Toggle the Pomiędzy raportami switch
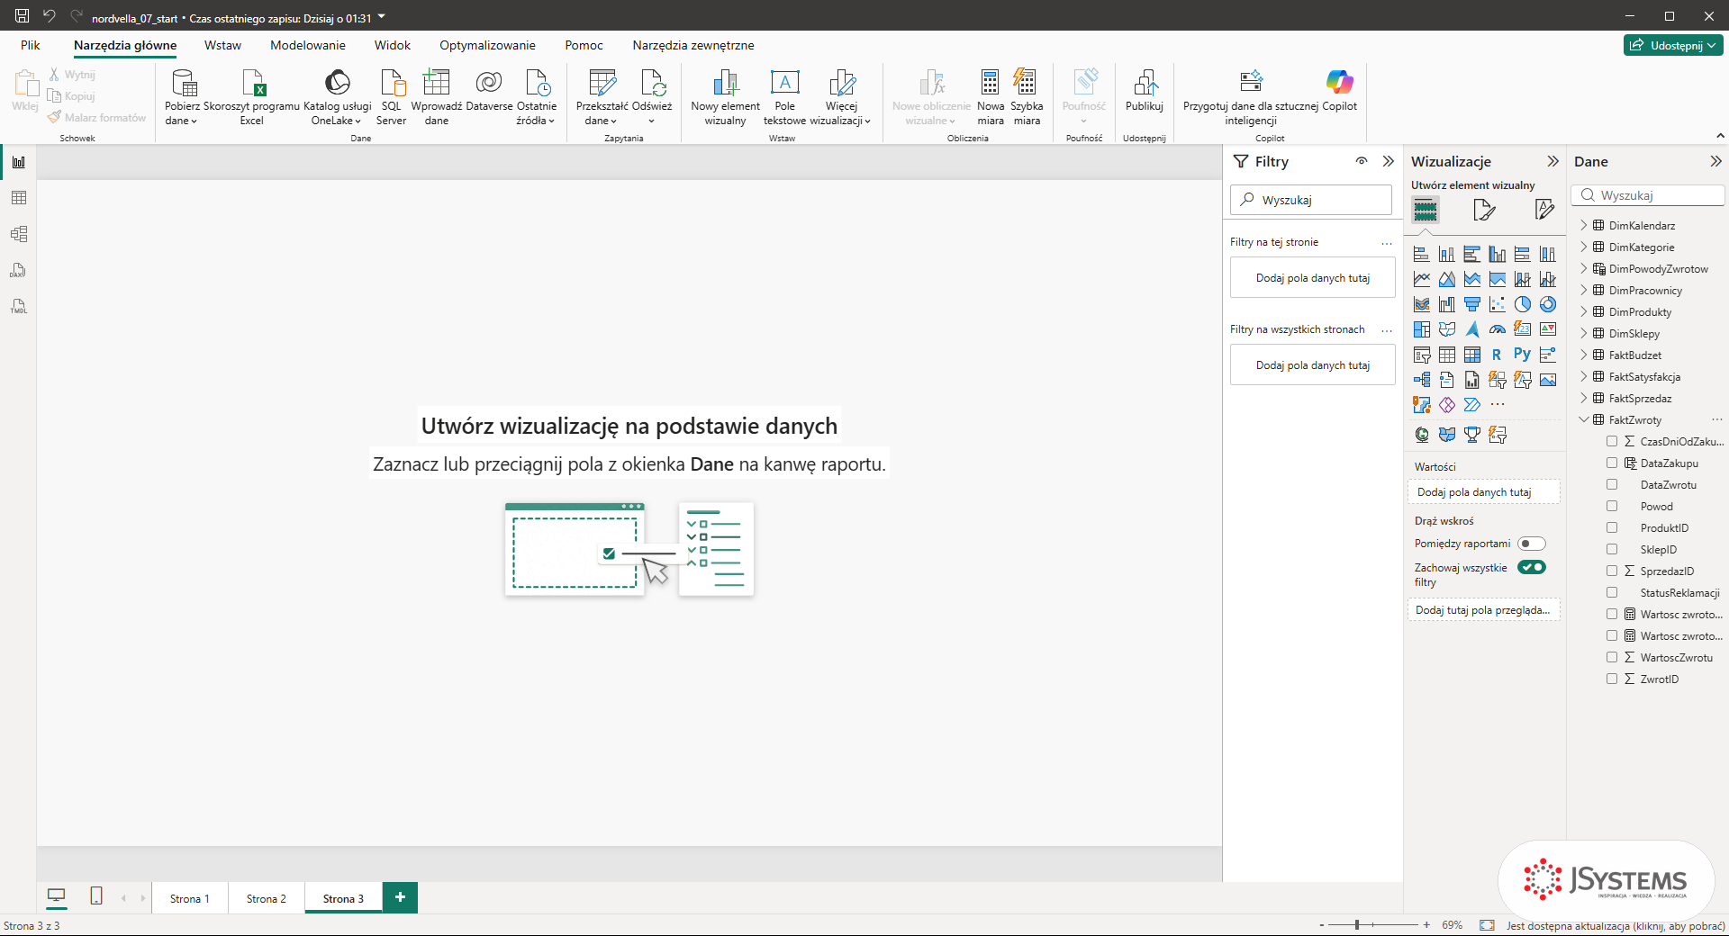 coord(1532,544)
